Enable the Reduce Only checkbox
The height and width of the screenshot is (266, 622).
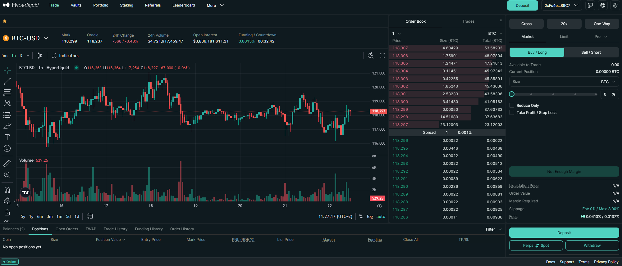point(512,105)
